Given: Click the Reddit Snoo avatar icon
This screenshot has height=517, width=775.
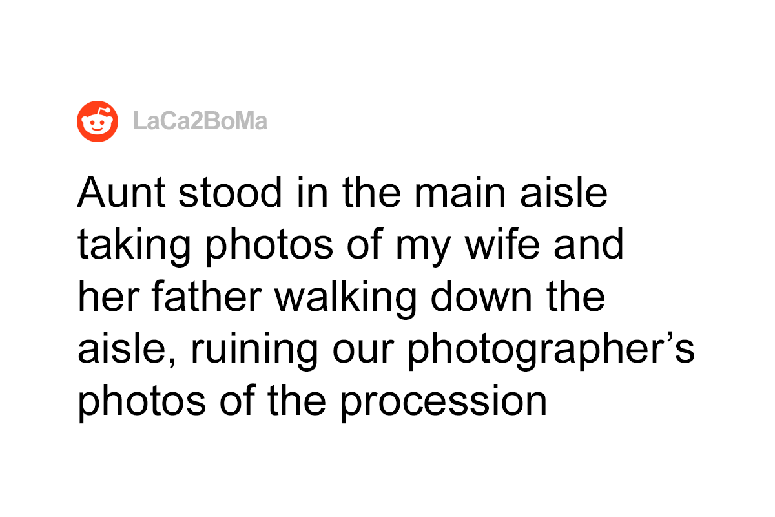Looking at the screenshot, I should point(98,121).
